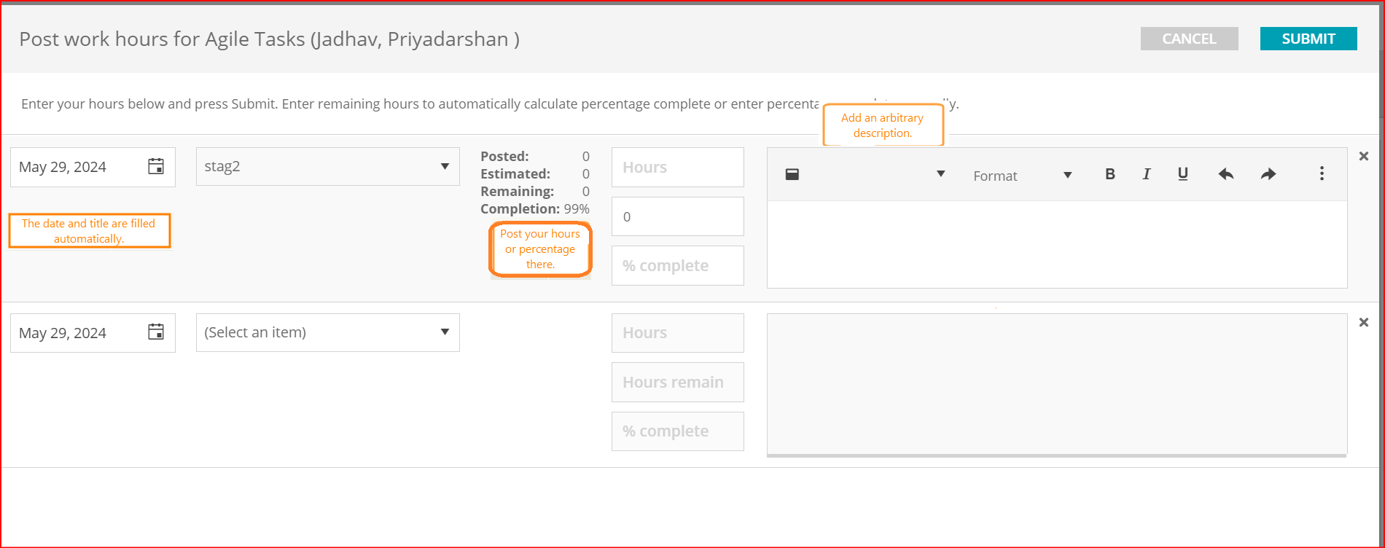Remove the second empty hours row
The width and height of the screenshot is (1385, 548).
pos(1364,322)
